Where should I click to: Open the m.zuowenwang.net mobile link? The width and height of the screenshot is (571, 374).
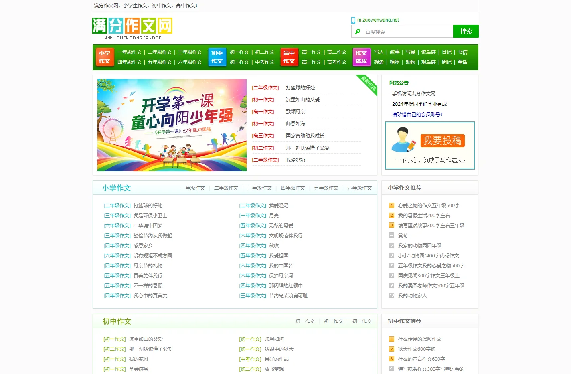click(x=378, y=20)
